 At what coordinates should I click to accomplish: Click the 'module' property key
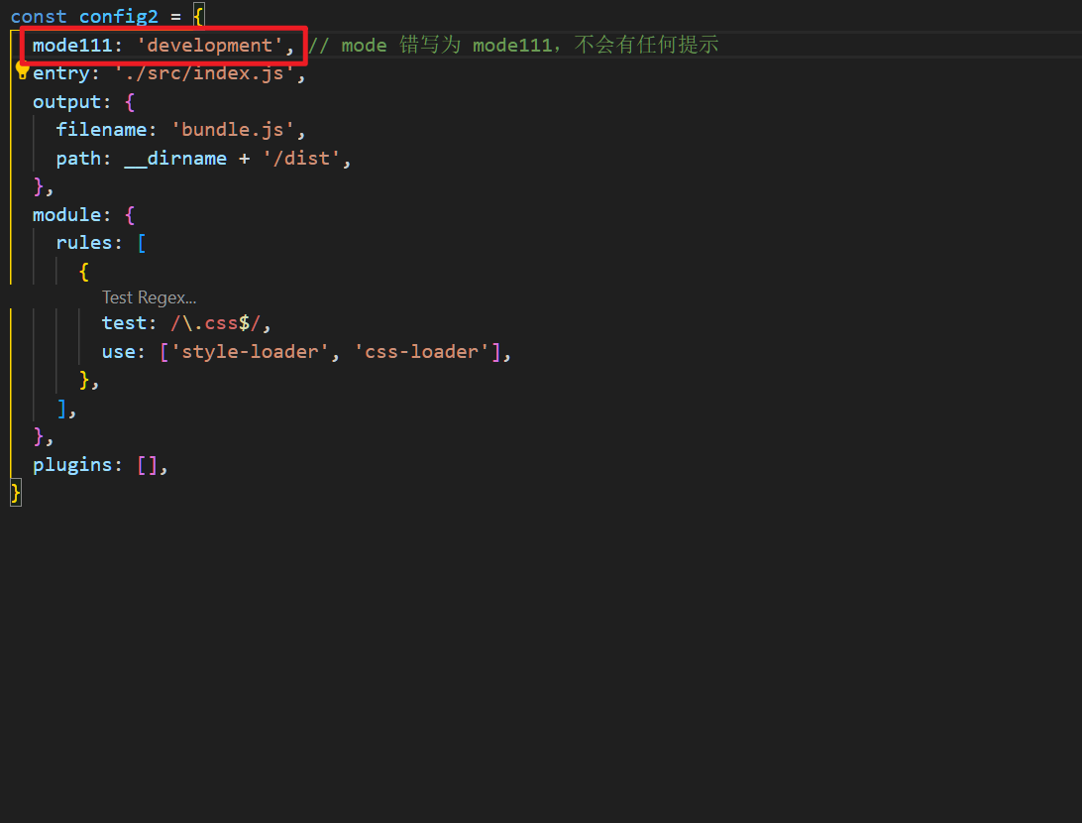click(x=67, y=215)
